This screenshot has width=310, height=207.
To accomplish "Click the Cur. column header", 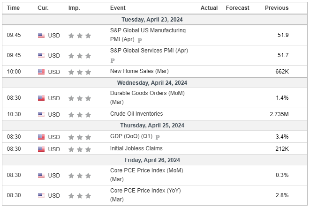I will point(43,8).
